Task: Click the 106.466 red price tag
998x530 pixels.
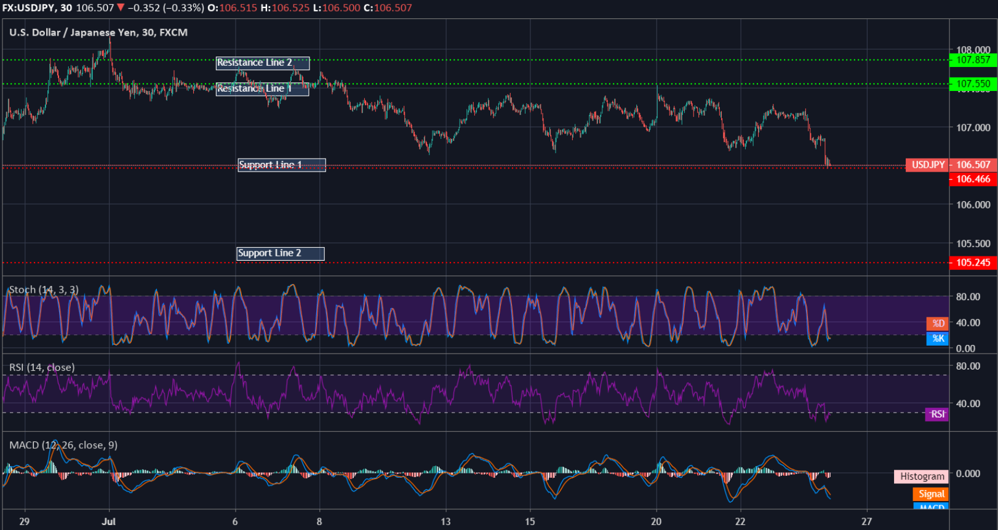Action: (x=973, y=179)
